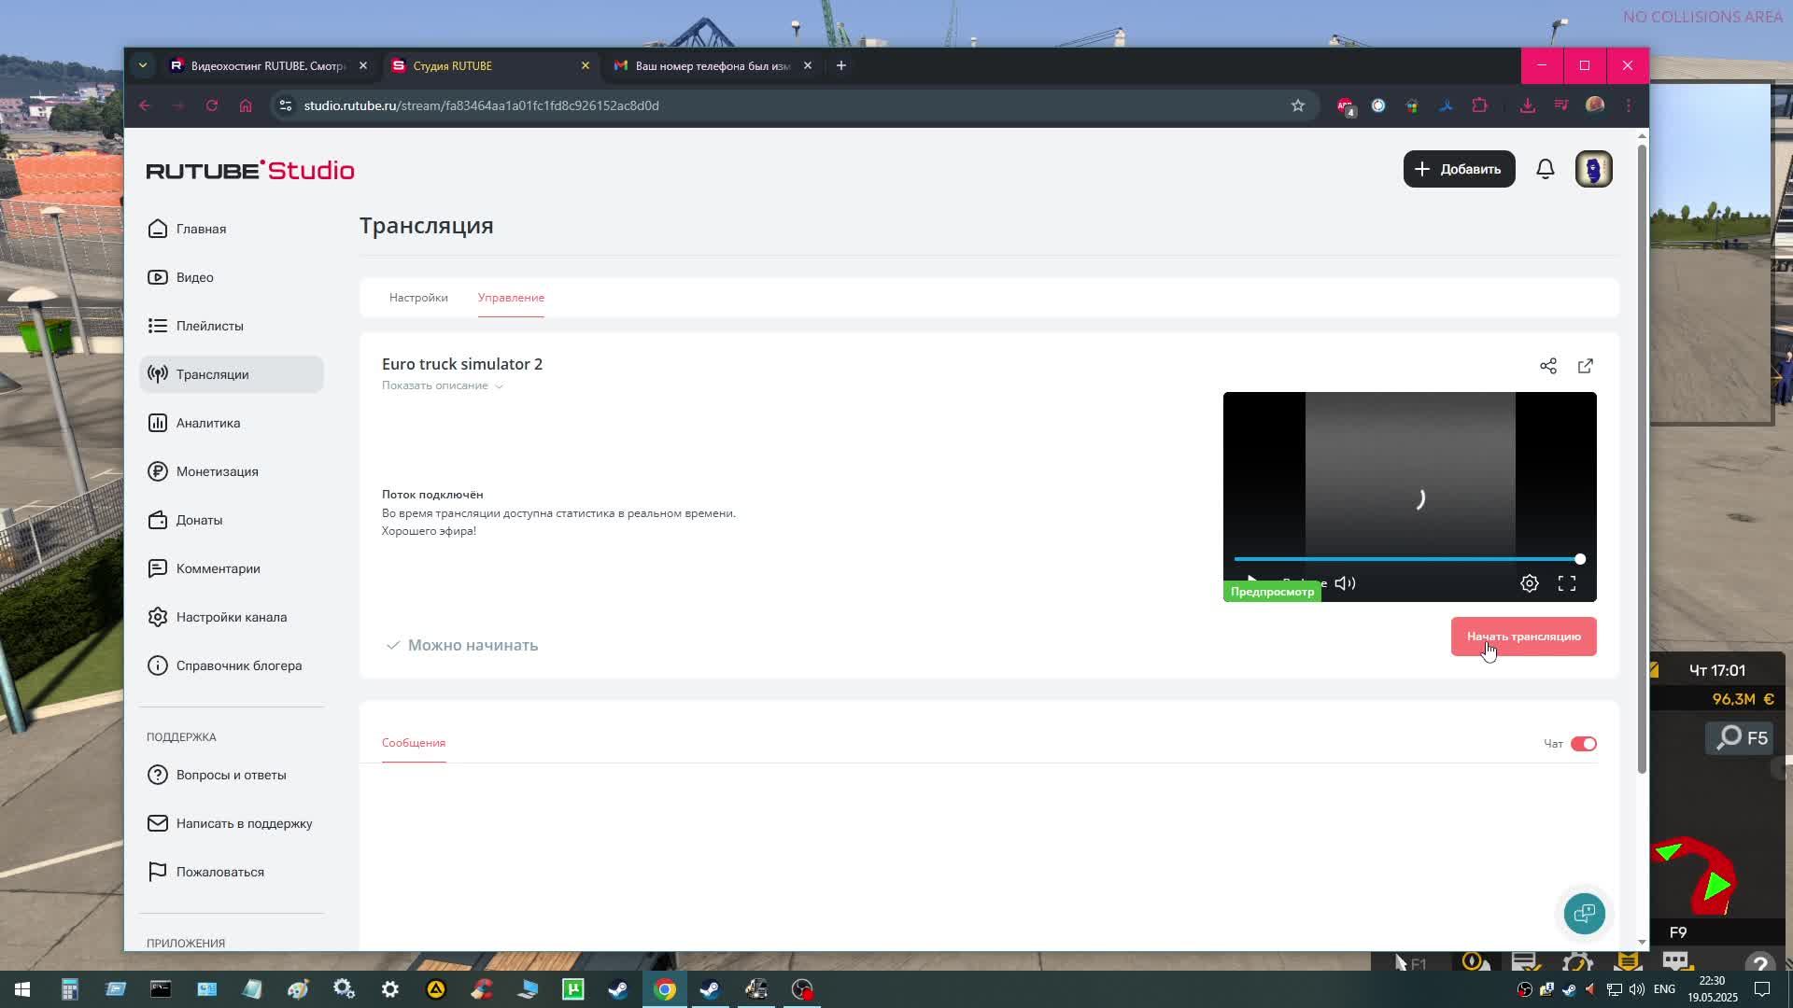Click the share stream icon

click(x=1548, y=366)
